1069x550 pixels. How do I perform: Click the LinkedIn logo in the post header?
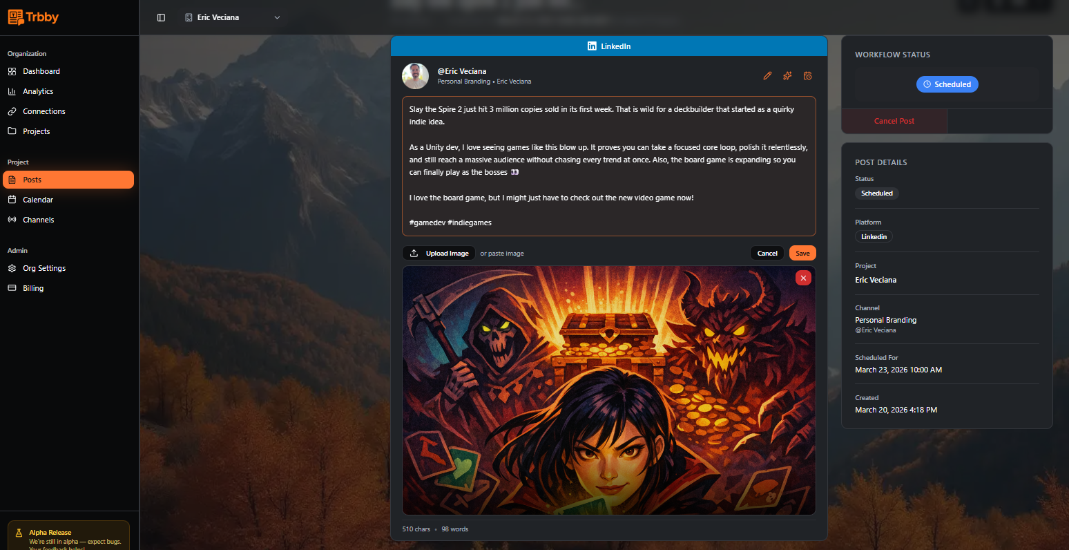pos(592,46)
